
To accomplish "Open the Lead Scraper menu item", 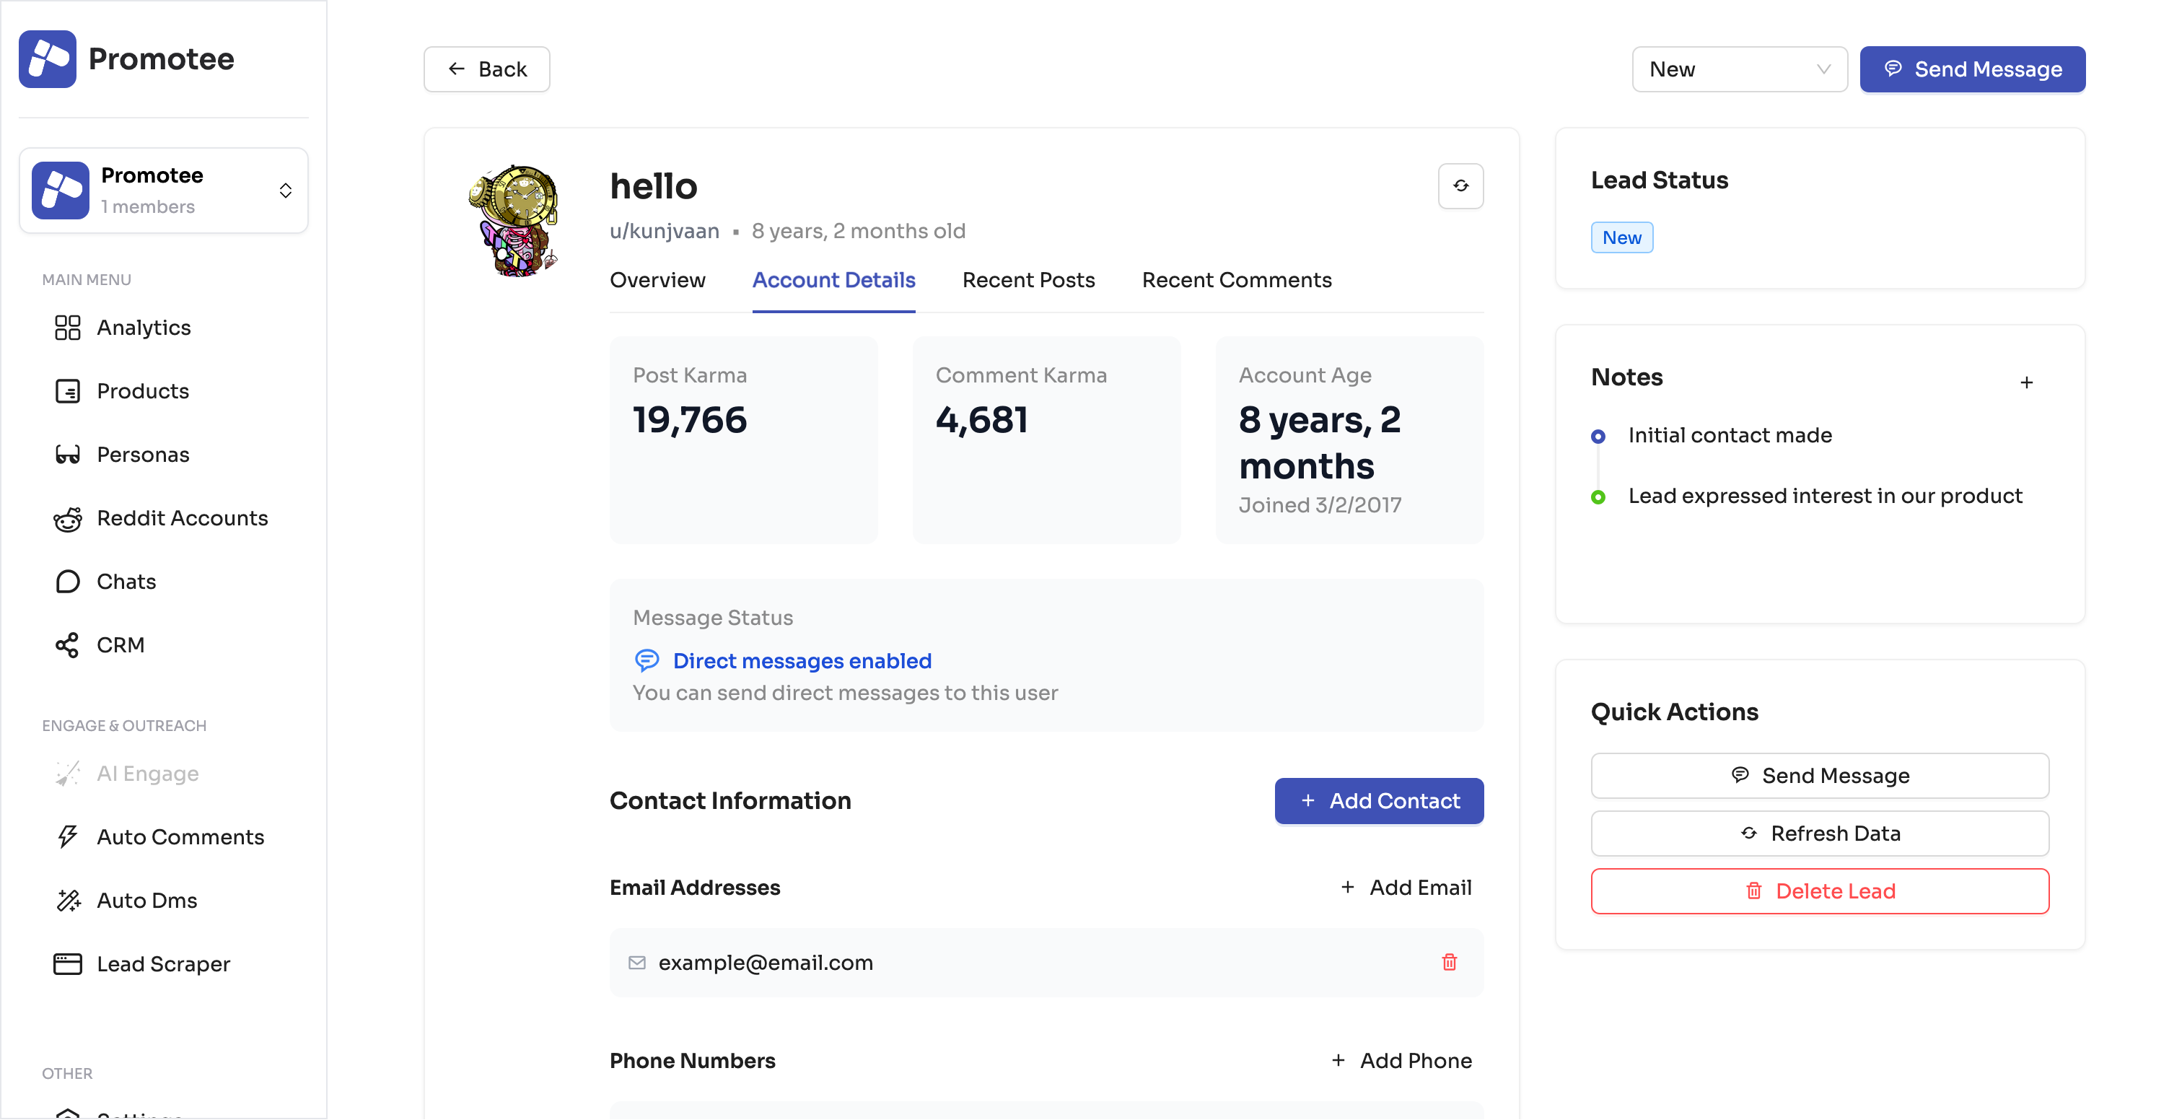I will (x=164, y=964).
